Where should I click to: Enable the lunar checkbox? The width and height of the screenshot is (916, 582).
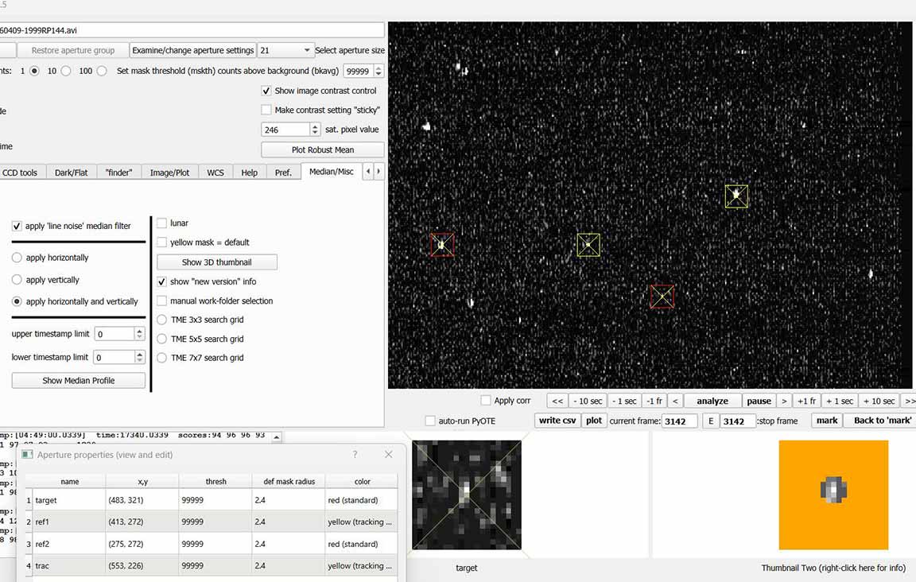[162, 223]
